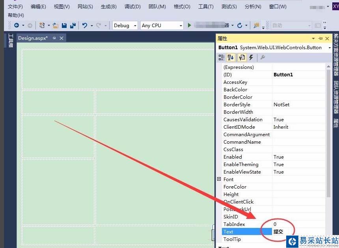Expand the Font property node
Screen dimensions: 339x248
pos(219,179)
